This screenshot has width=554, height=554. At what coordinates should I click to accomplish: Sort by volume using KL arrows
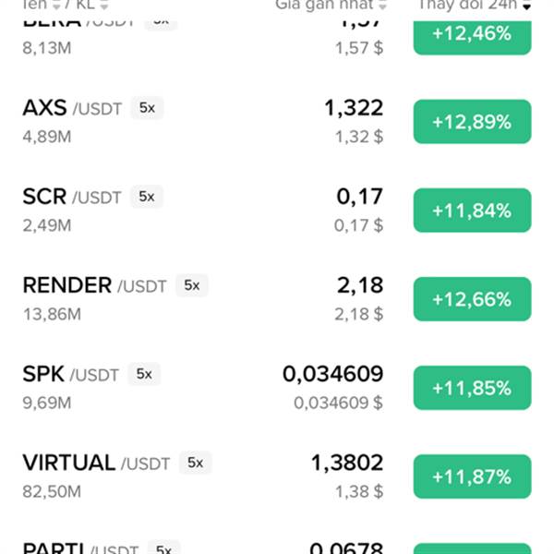[103, 5]
